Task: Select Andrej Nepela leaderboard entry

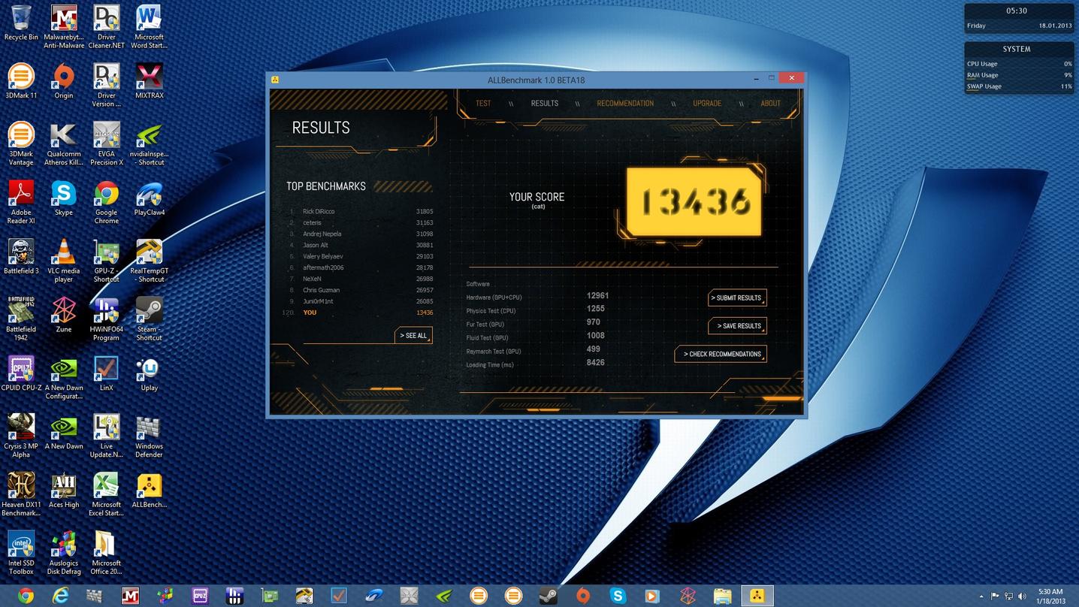Action: click(x=361, y=234)
